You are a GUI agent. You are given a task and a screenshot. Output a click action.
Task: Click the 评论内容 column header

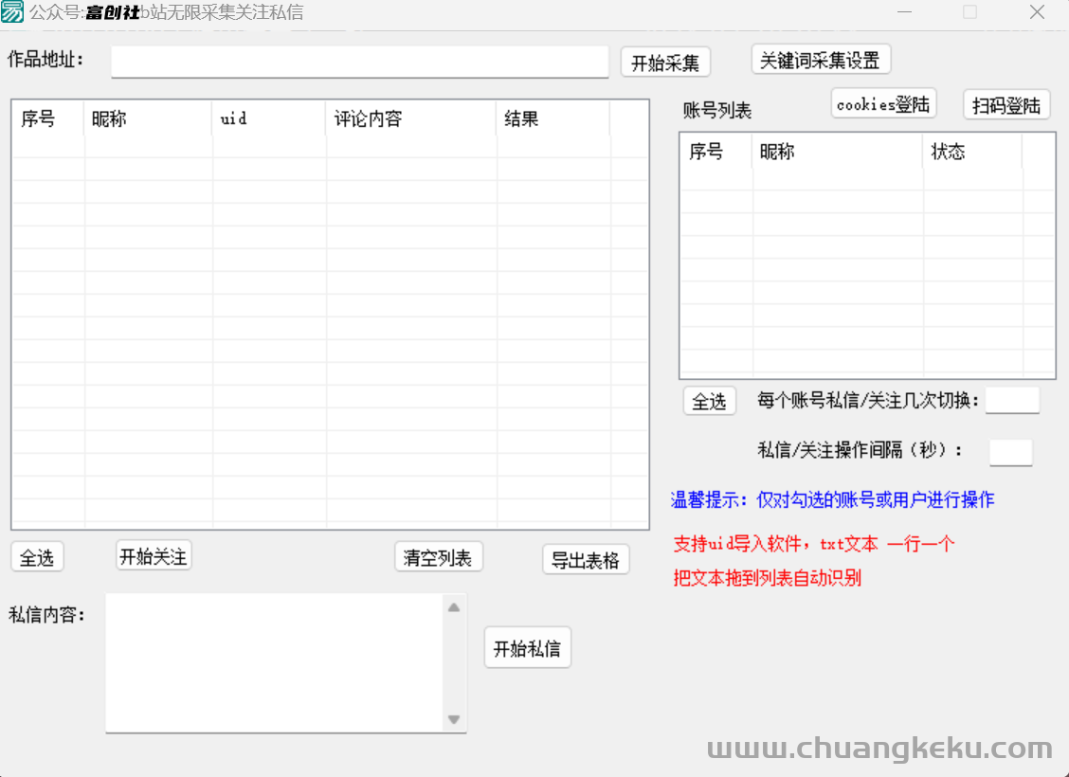pyautogui.click(x=410, y=118)
